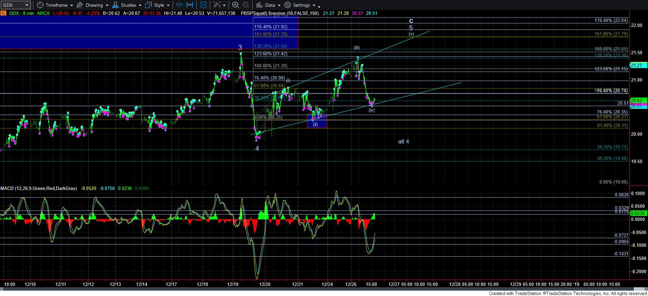Expand the arrow beside chart trading icon

(x=224, y=5)
